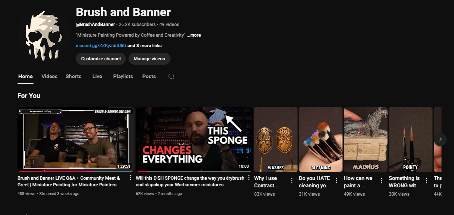Click the '49K views' text

point(354,194)
